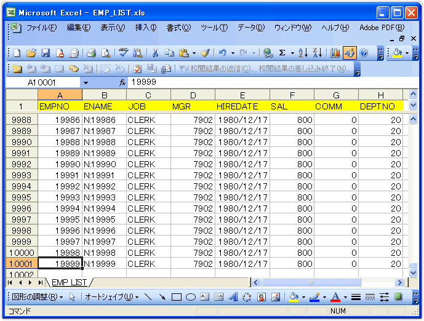Click the Print icon

coord(91,53)
